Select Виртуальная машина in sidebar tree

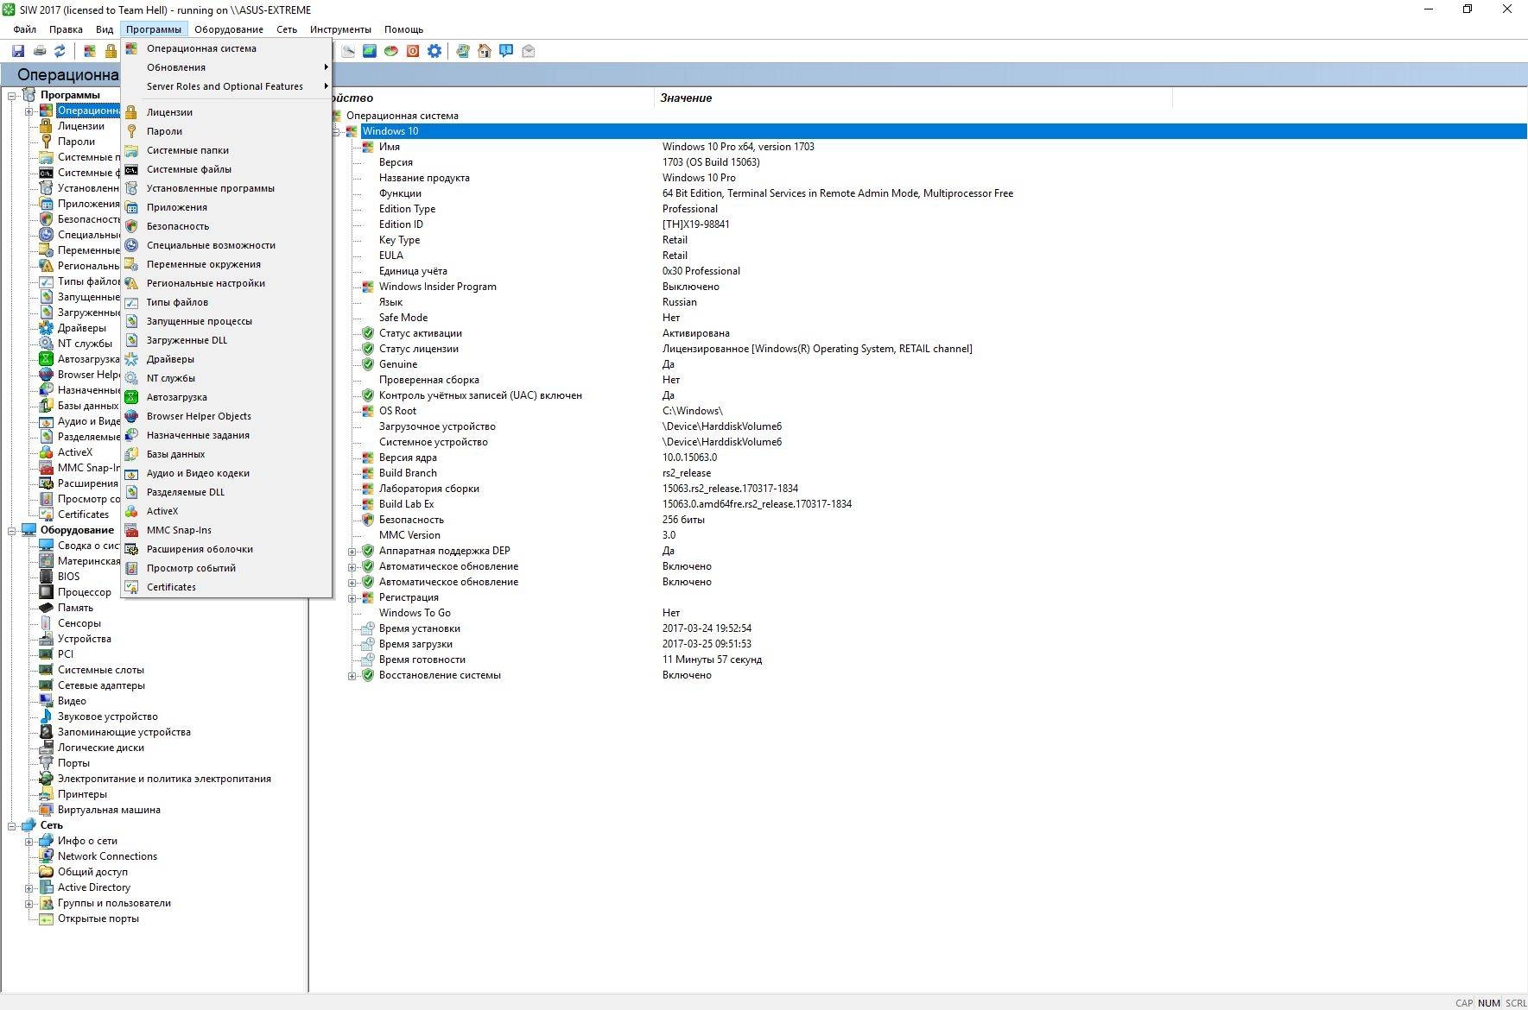click(109, 810)
